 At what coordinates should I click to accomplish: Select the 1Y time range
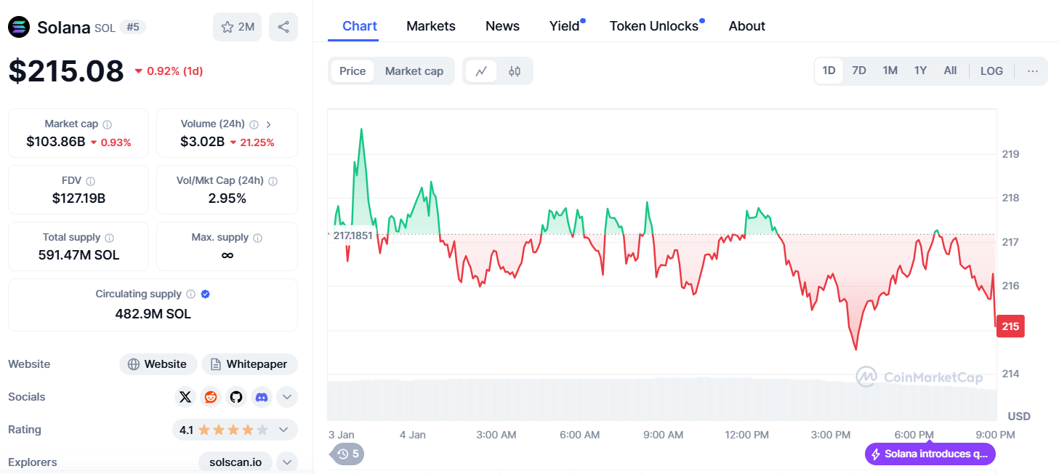pos(921,71)
